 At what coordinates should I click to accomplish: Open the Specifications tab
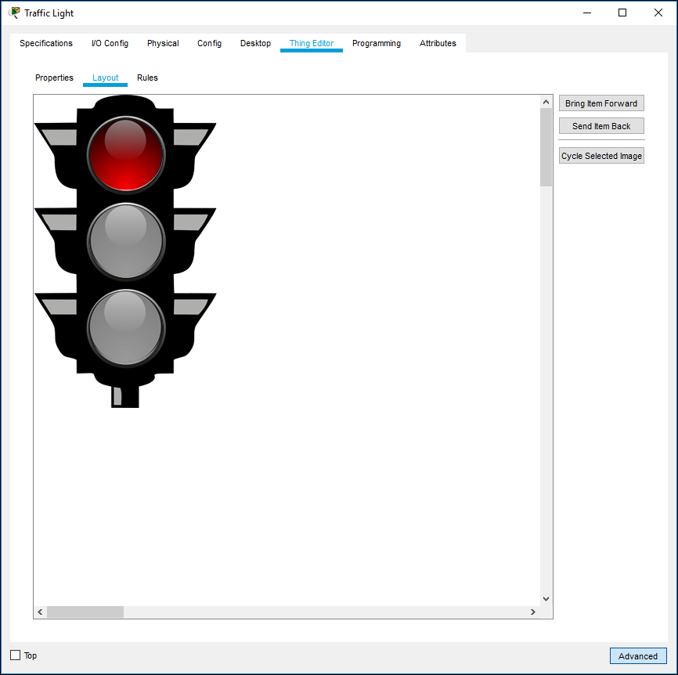click(46, 43)
